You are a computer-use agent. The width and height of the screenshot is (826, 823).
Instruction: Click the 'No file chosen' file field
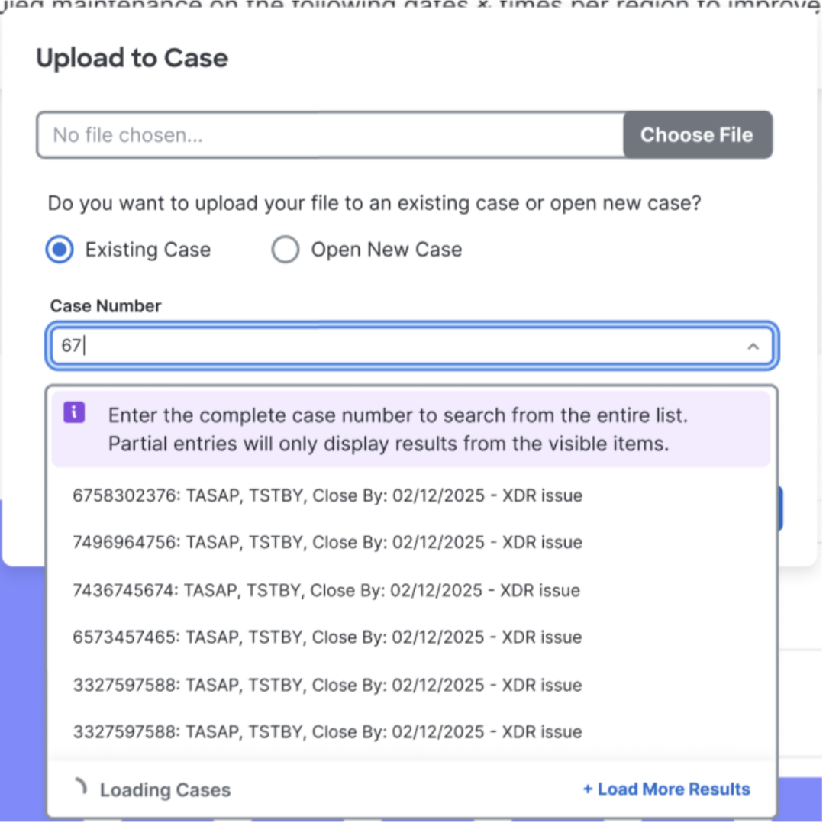tap(330, 135)
